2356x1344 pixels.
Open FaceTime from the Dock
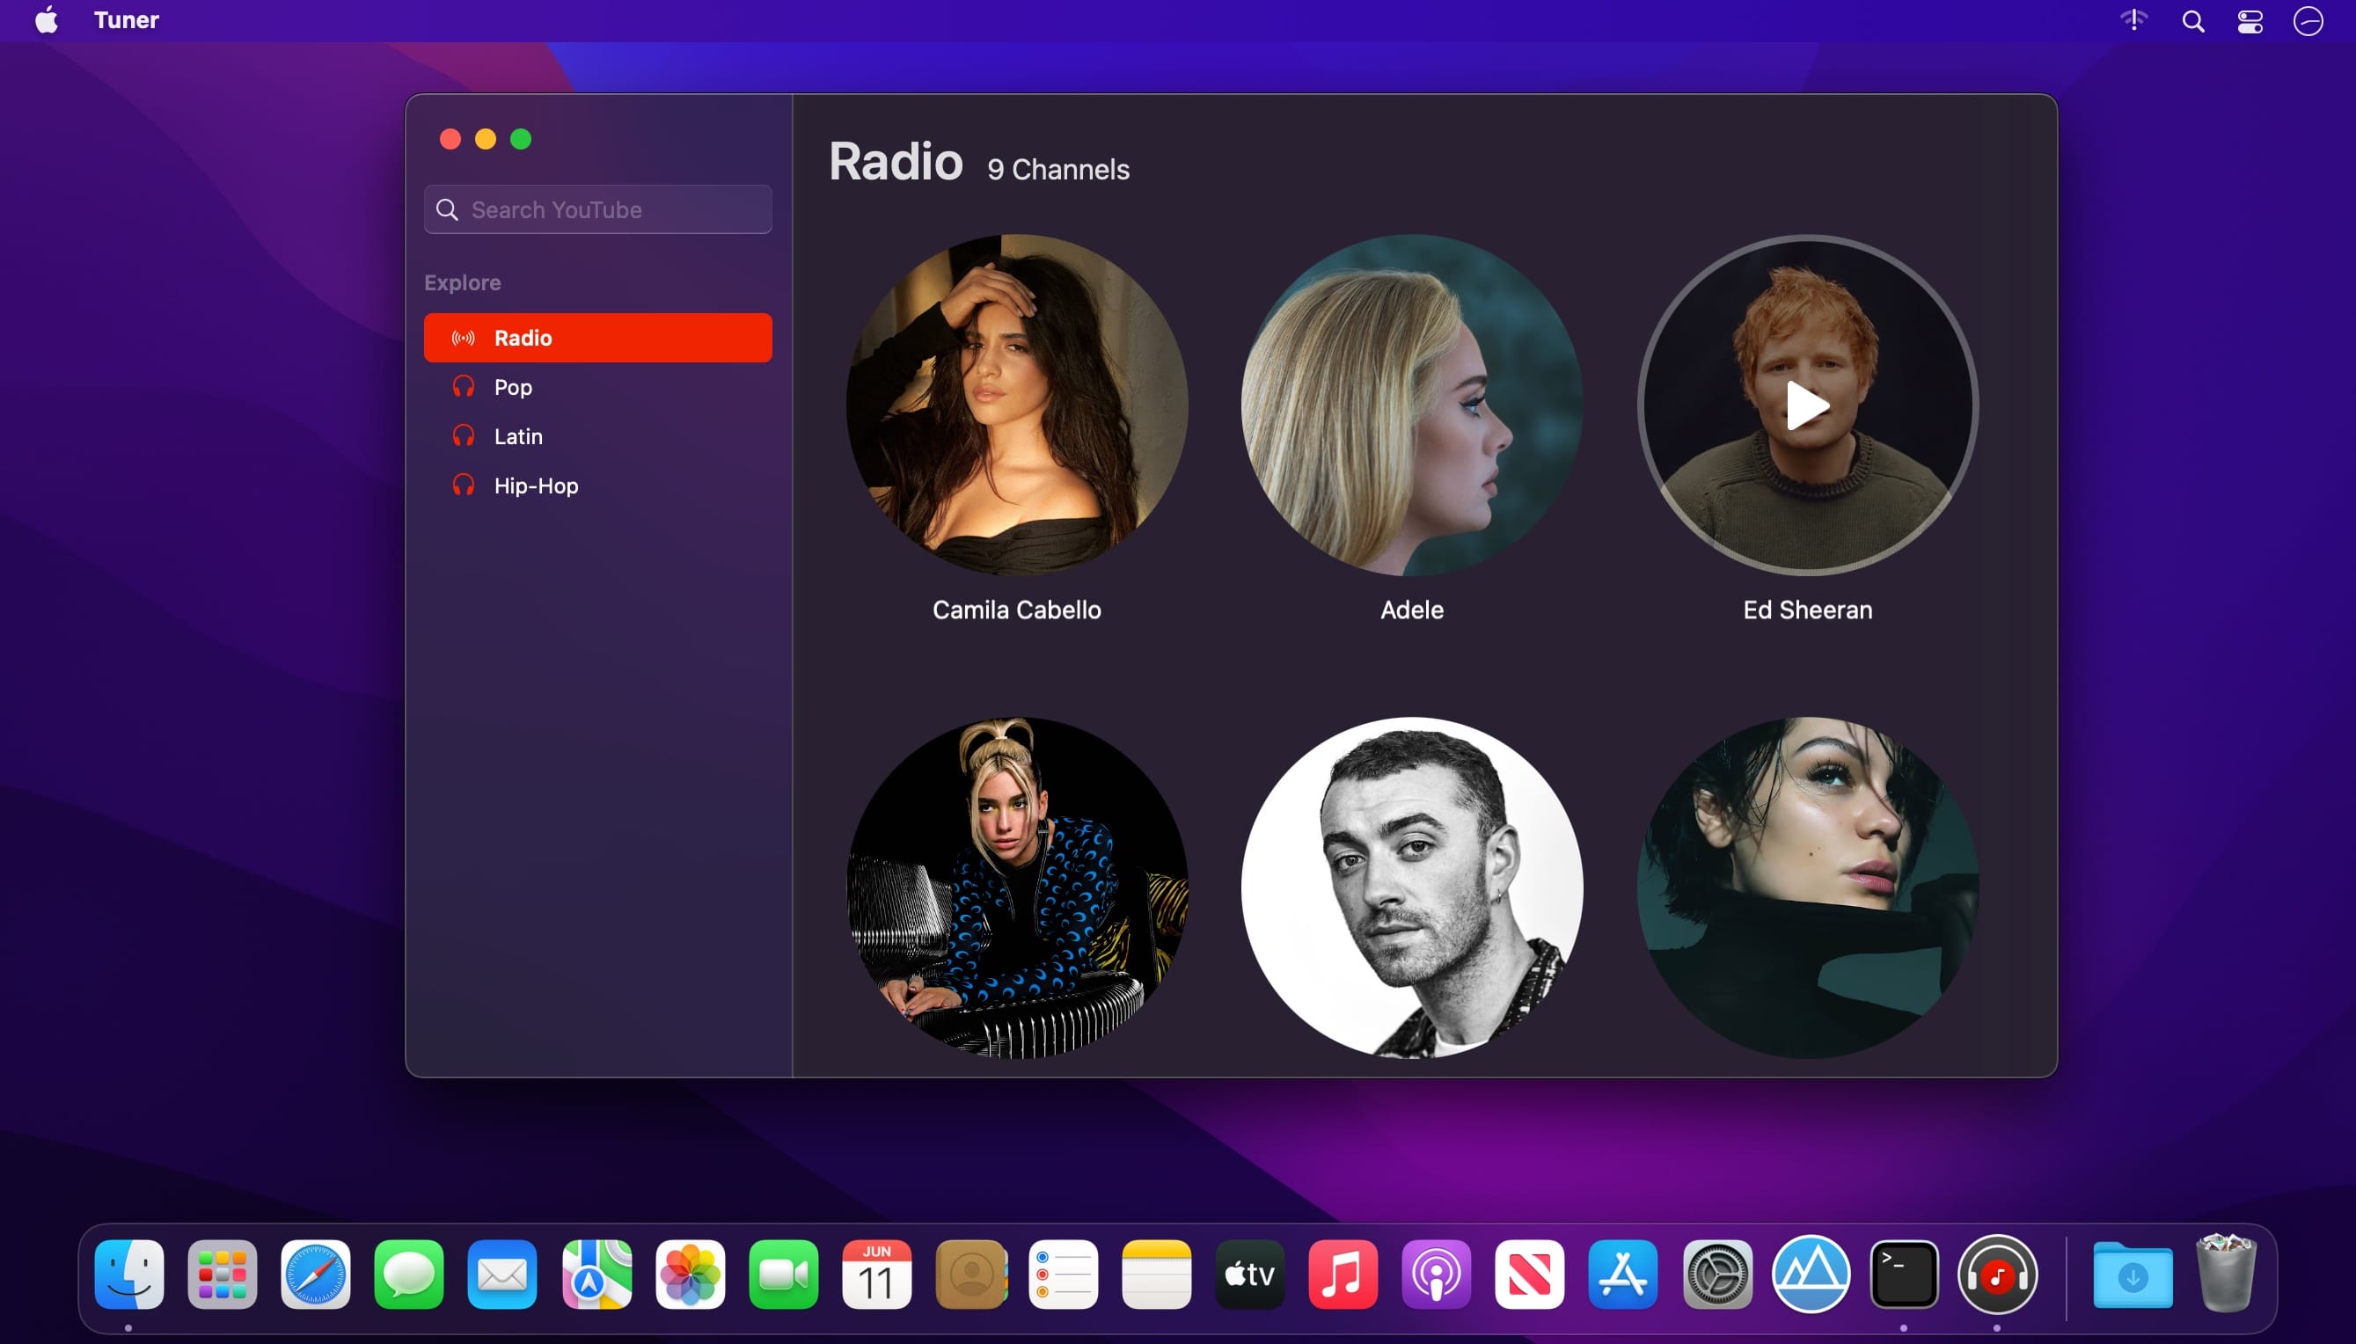click(x=784, y=1274)
